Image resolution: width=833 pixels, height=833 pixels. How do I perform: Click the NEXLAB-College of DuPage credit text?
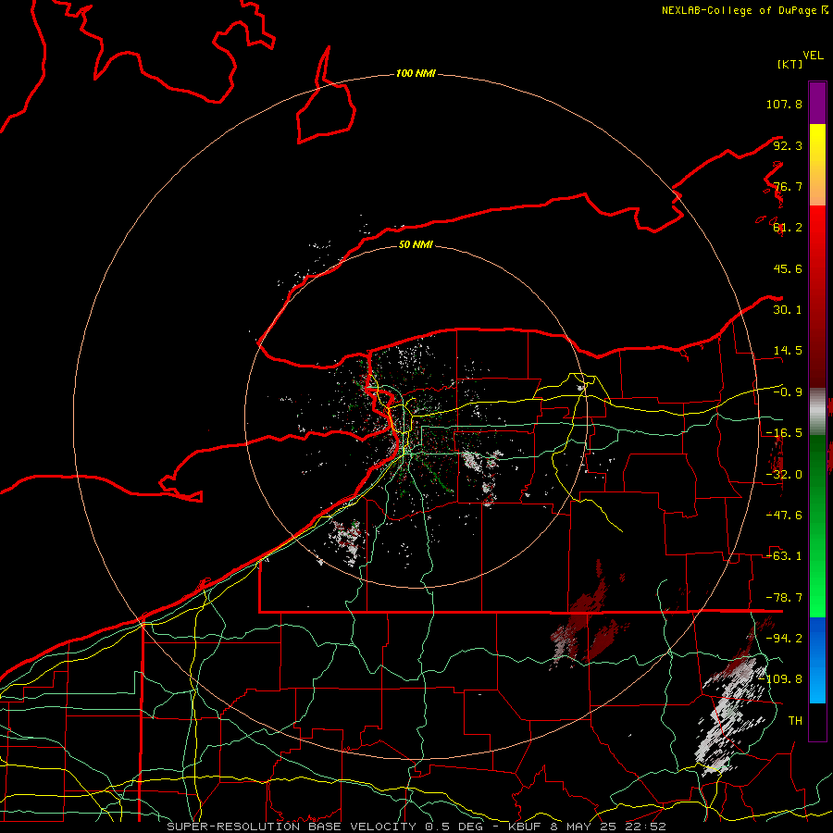click(739, 10)
